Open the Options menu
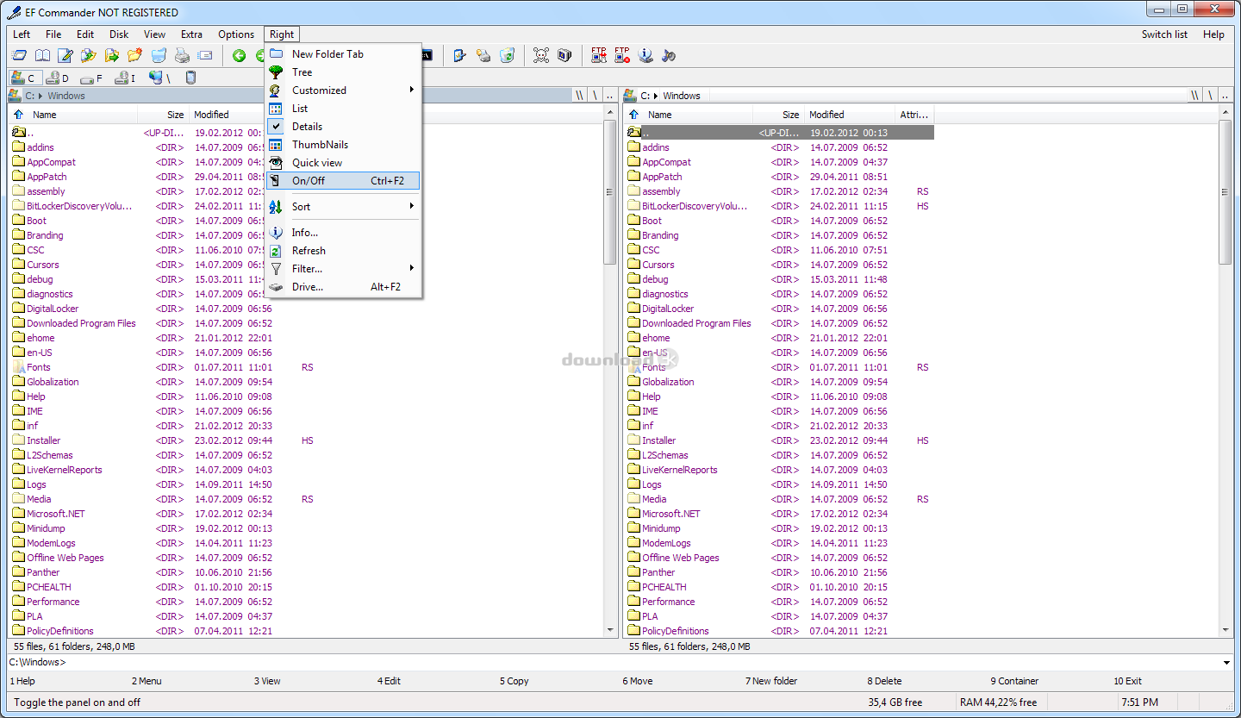Image resolution: width=1241 pixels, height=718 pixels. click(x=236, y=34)
